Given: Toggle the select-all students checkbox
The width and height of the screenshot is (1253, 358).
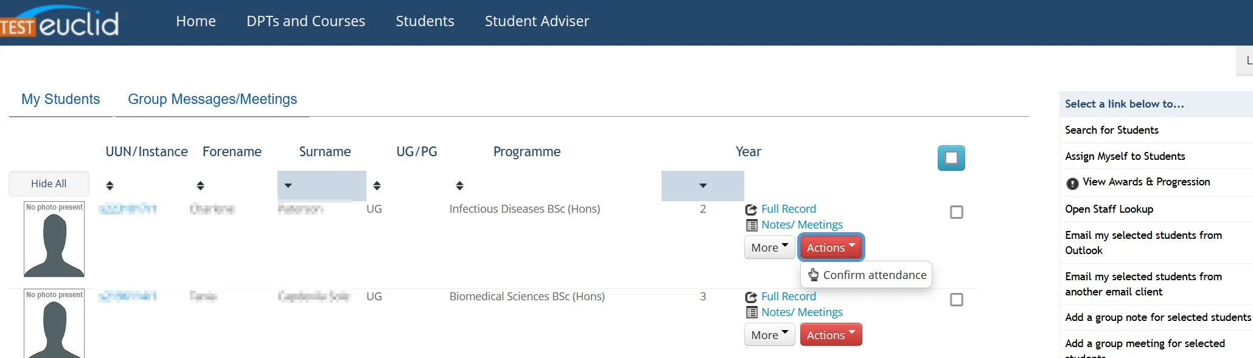Looking at the screenshot, I should pos(951,158).
